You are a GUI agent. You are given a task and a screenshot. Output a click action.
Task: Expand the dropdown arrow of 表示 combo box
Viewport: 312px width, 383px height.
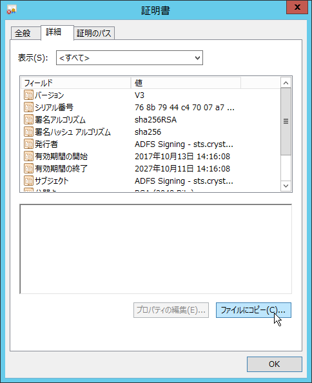click(x=197, y=58)
